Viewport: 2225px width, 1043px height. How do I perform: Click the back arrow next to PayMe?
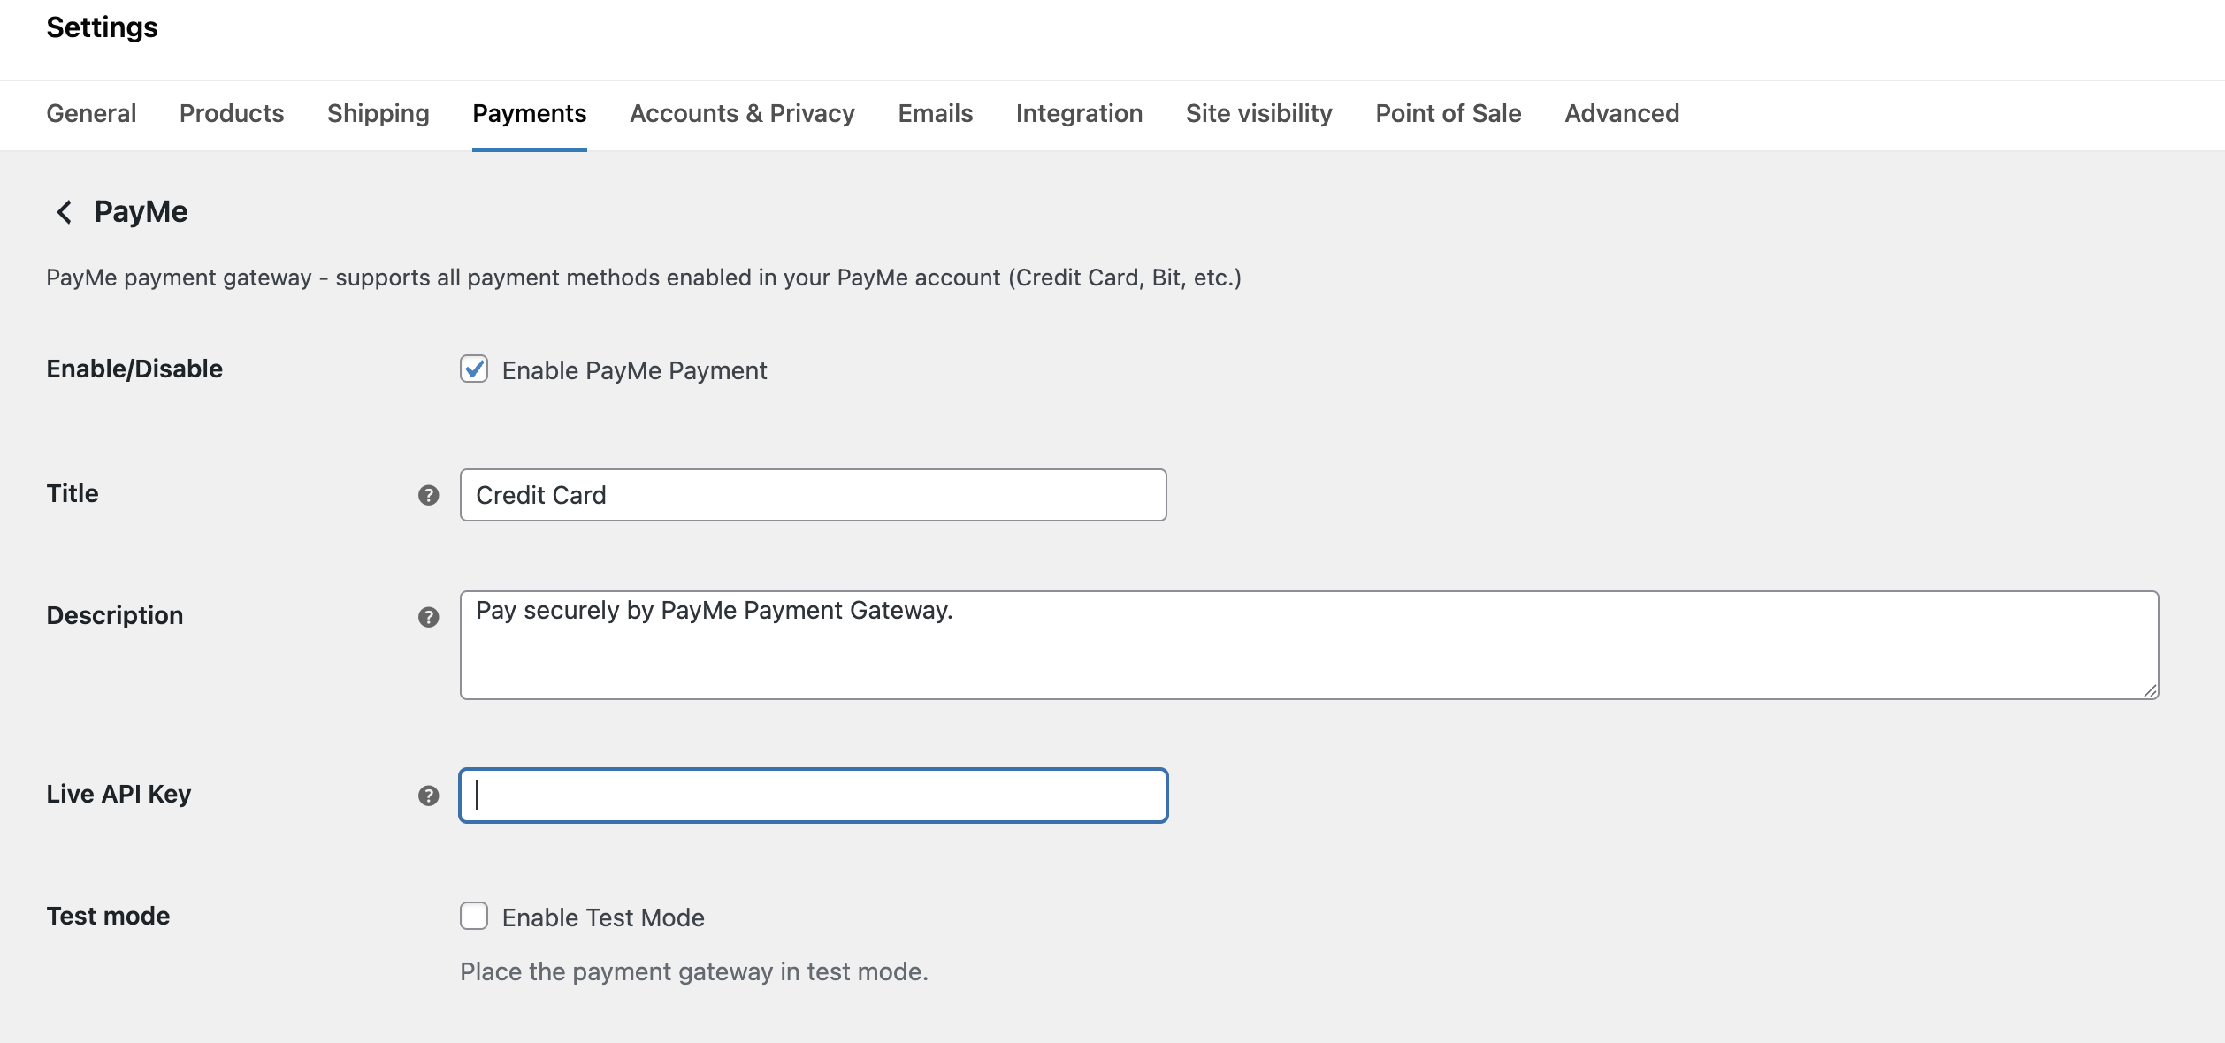click(64, 212)
